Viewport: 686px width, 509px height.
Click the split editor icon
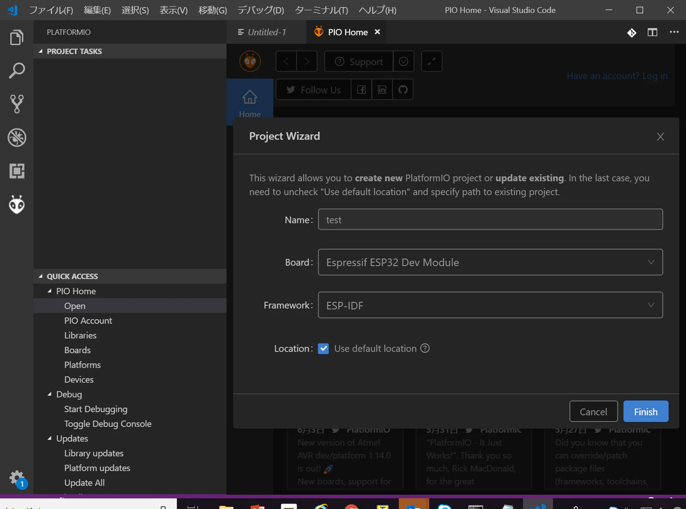click(x=653, y=32)
